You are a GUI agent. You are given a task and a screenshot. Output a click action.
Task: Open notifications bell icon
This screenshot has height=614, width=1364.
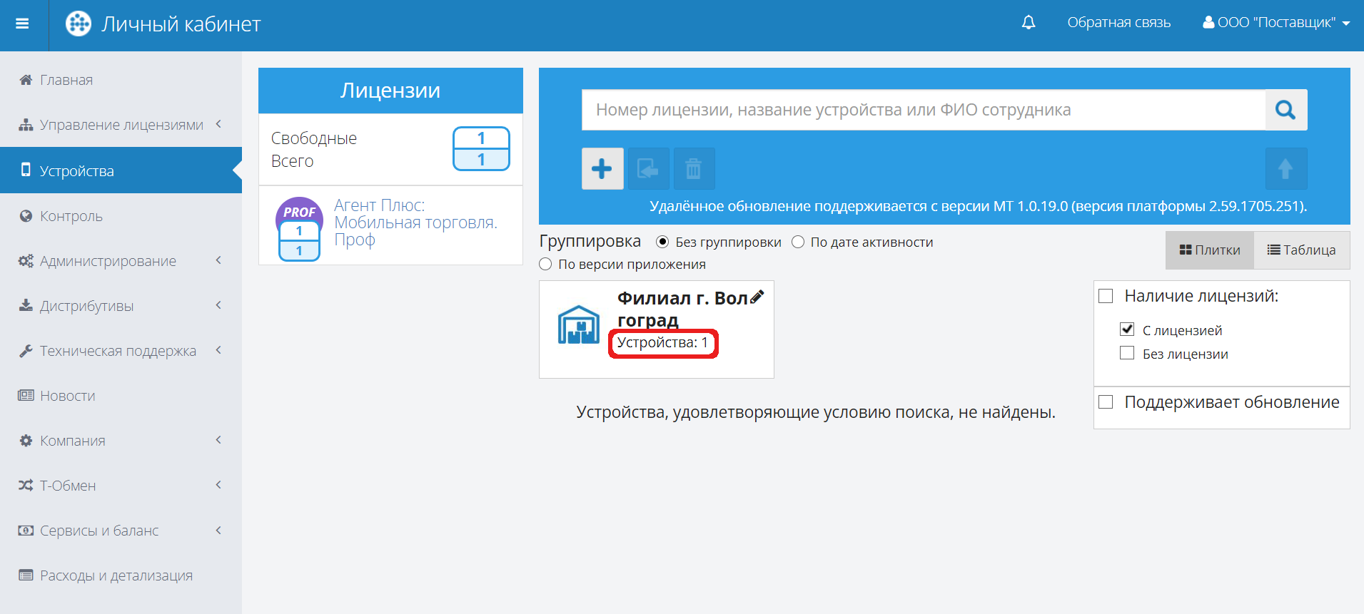click(x=1029, y=23)
